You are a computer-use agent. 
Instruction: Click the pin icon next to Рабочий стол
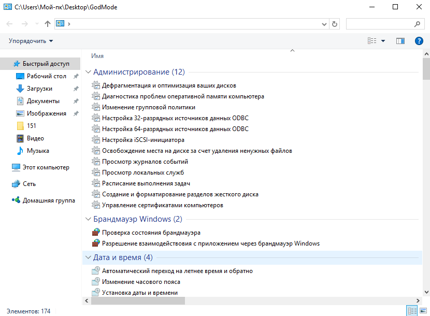click(x=76, y=76)
